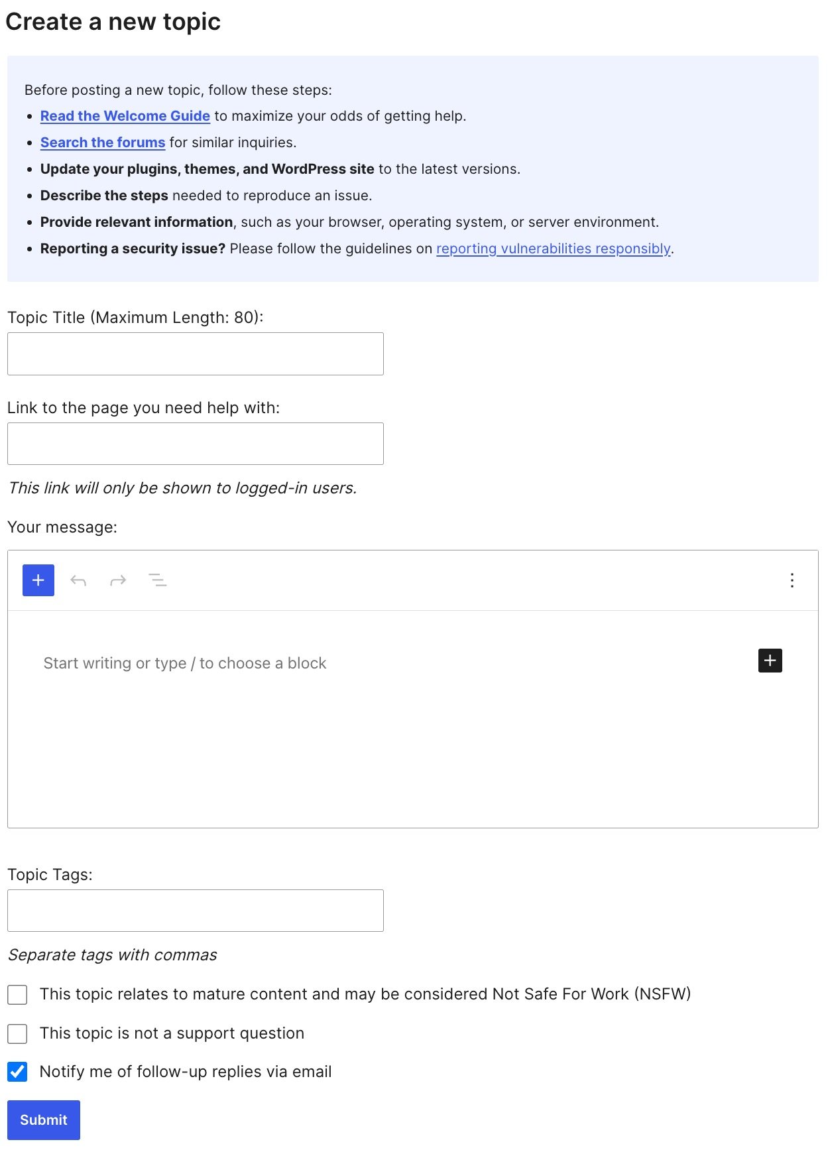The width and height of the screenshot is (828, 1154).
Task: Check the NSFW mature content checkbox
Action: click(x=17, y=995)
